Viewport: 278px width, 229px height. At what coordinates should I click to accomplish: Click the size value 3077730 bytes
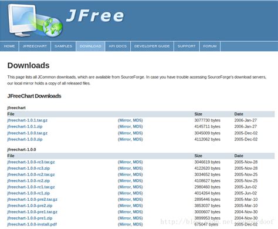click(x=208, y=120)
